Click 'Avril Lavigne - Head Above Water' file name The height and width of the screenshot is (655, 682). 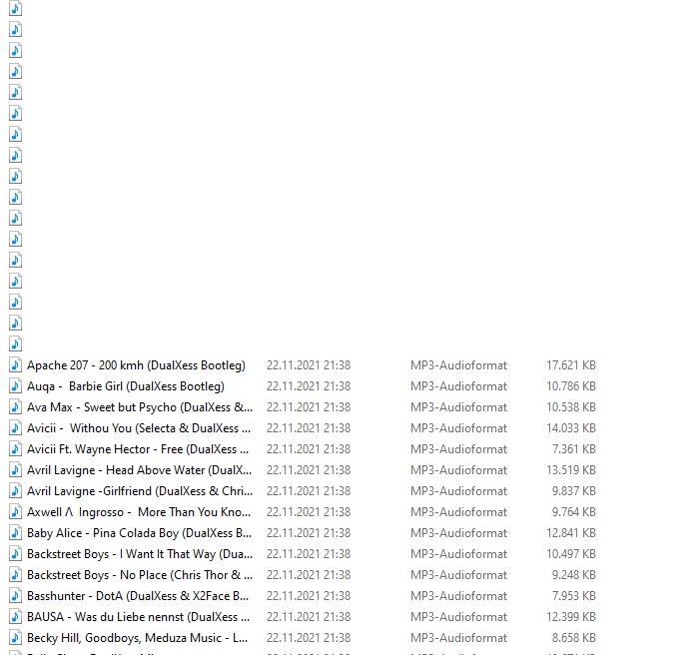tap(139, 469)
